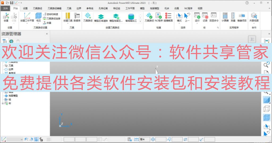Select the 模型残留区 strategy

pyautogui.click(x=116, y=18)
